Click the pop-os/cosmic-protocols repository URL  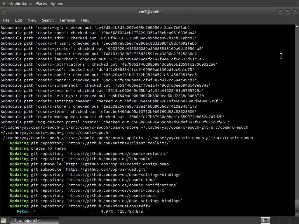click(117, 154)
